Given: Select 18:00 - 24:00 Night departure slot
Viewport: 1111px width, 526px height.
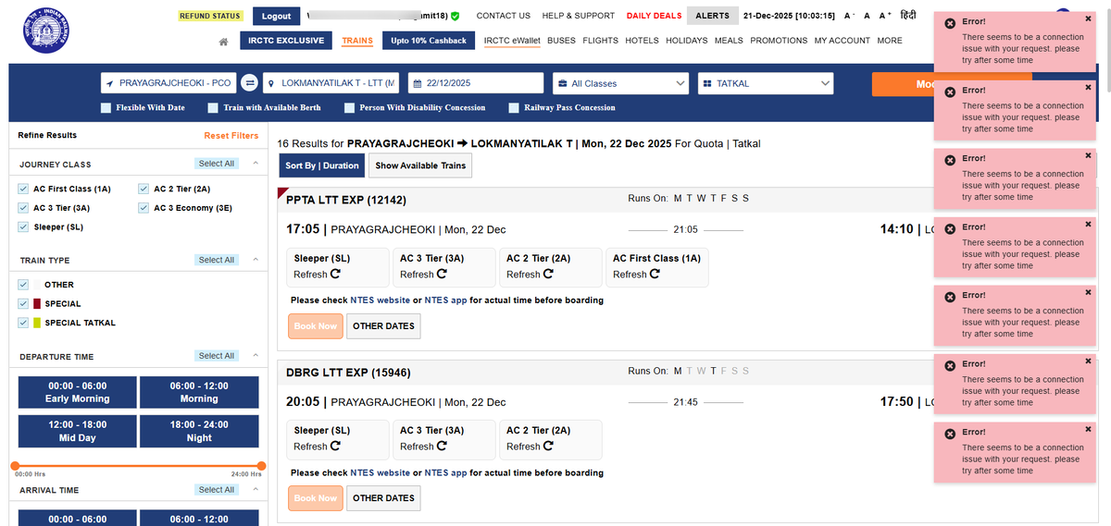Looking at the screenshot, I should point(199,431).
